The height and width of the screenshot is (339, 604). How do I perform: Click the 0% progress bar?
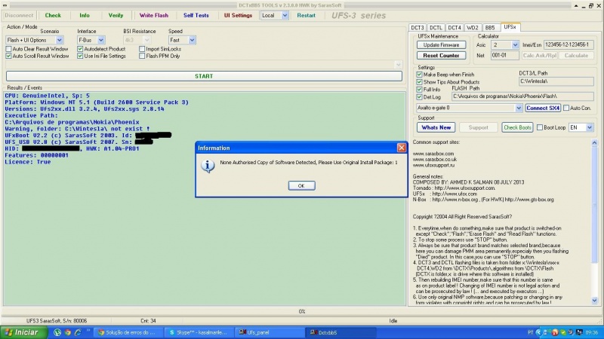click(x=301, y=311)
